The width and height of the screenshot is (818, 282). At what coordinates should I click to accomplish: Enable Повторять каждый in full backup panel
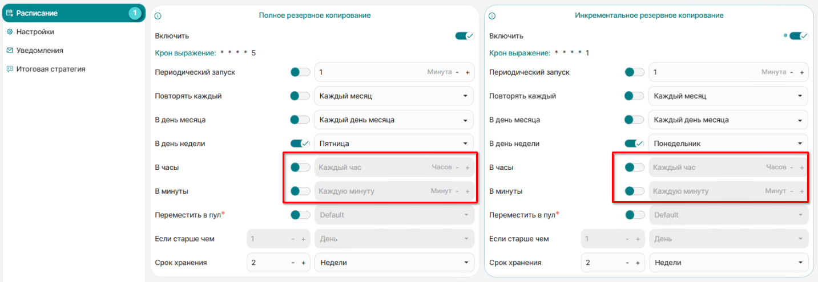pos(300,96)
